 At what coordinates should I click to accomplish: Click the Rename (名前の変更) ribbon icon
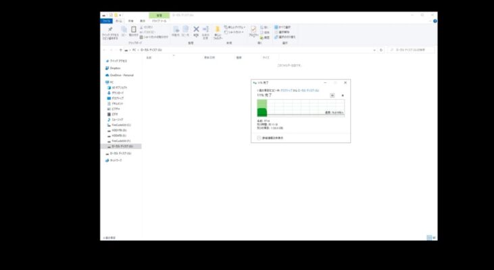pos(205,29)
